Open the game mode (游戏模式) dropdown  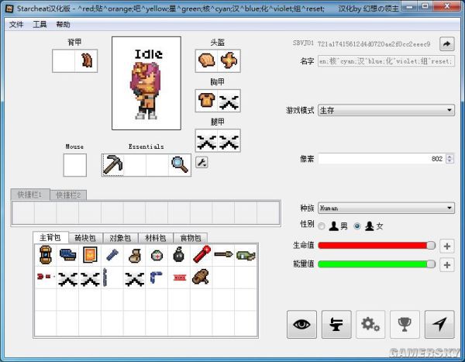(x=386, y=110)
